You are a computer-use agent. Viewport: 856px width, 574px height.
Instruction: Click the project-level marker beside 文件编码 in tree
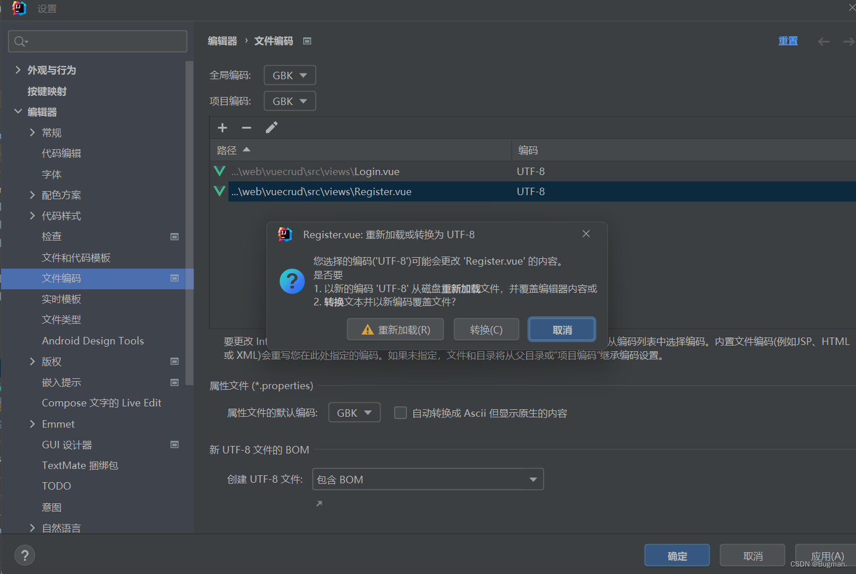(175, 278)
